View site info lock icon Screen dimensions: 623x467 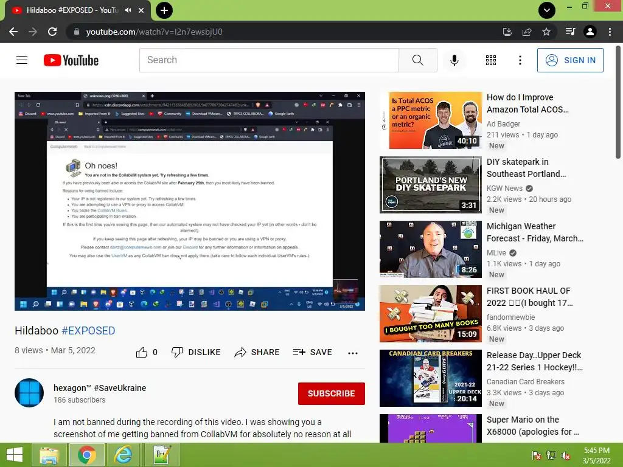coord(77,32)
